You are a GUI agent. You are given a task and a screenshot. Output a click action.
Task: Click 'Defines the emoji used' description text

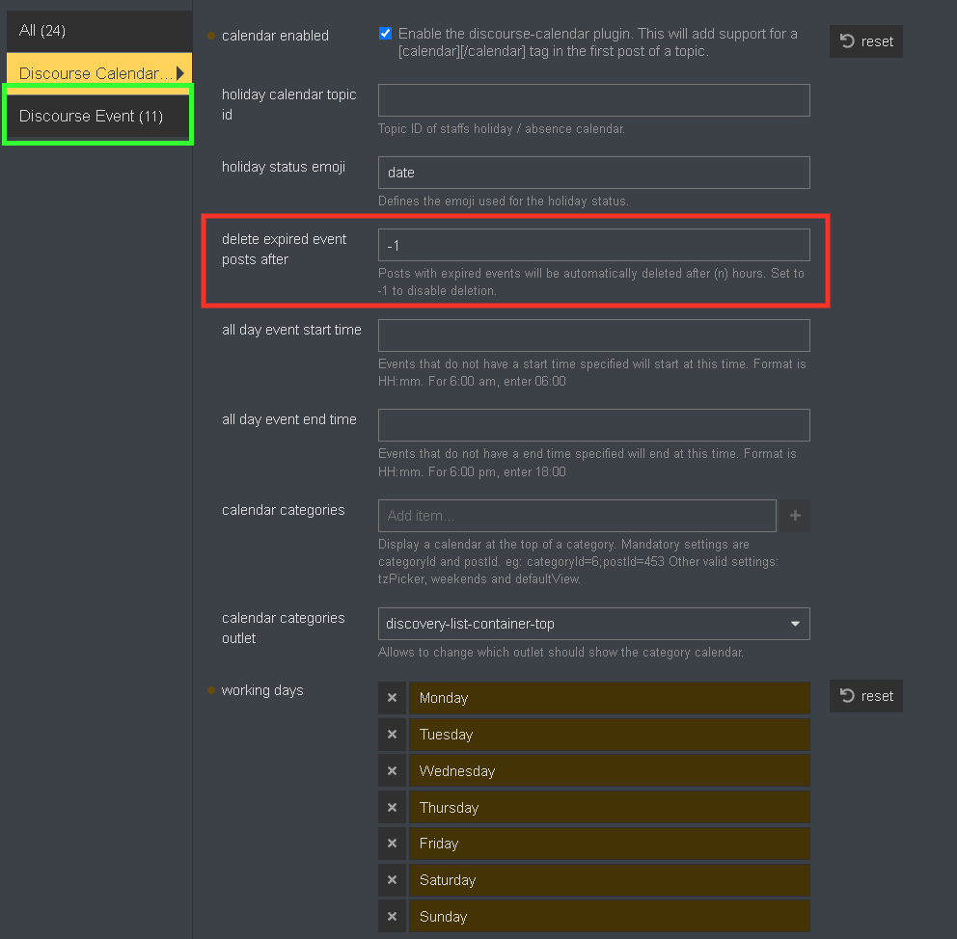[504, 201]
